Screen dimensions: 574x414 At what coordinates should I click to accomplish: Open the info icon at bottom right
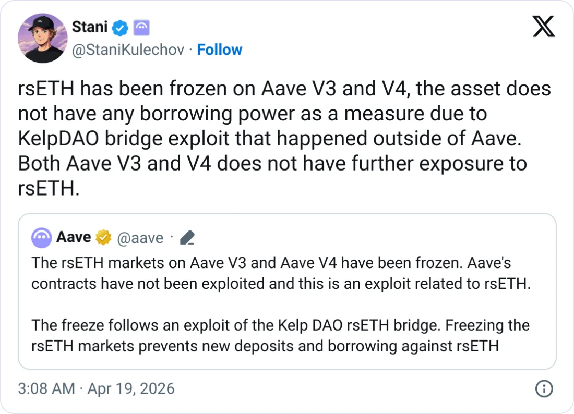point(544,388)
